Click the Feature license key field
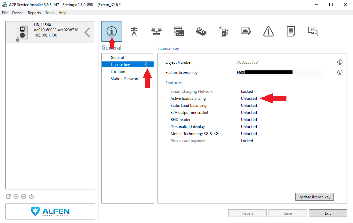The image size is (353, 223). [278, 73]
